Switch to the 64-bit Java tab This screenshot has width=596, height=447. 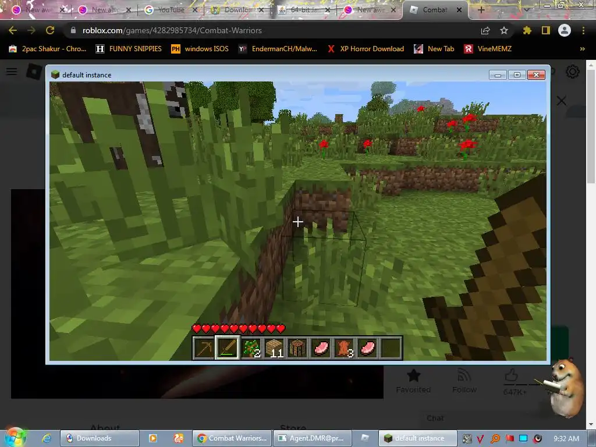(303, 10)
